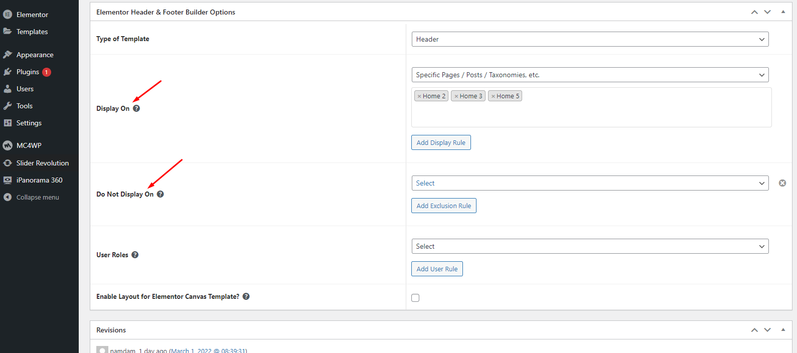Collapse the Elementor Header & Footer Builder Options panel
Viewport: 797px width, 353px height.
783,12
